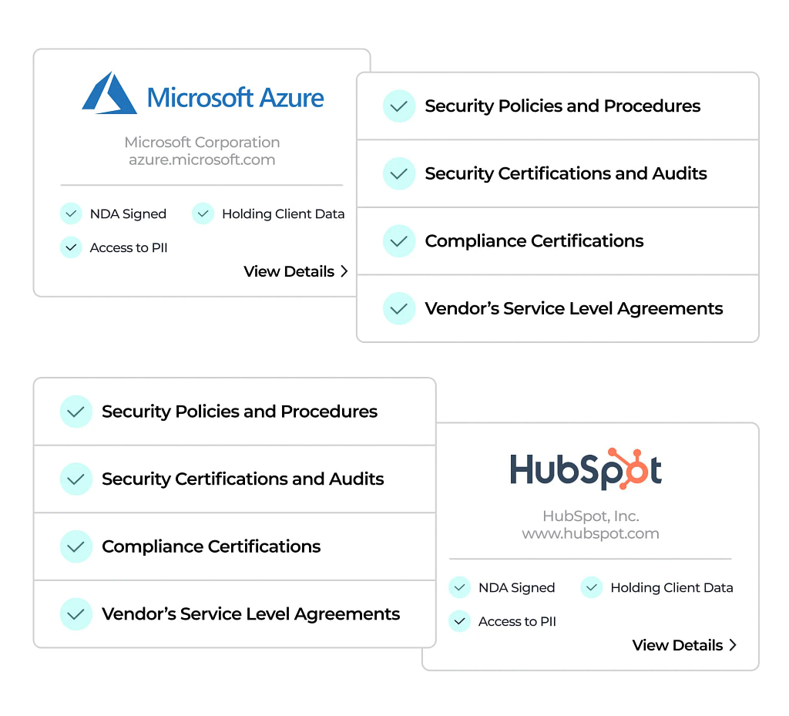Click checkmark icon beside Azure Security Policies and Procedures
The image size is (789, 716).
(x=399, y=106)
